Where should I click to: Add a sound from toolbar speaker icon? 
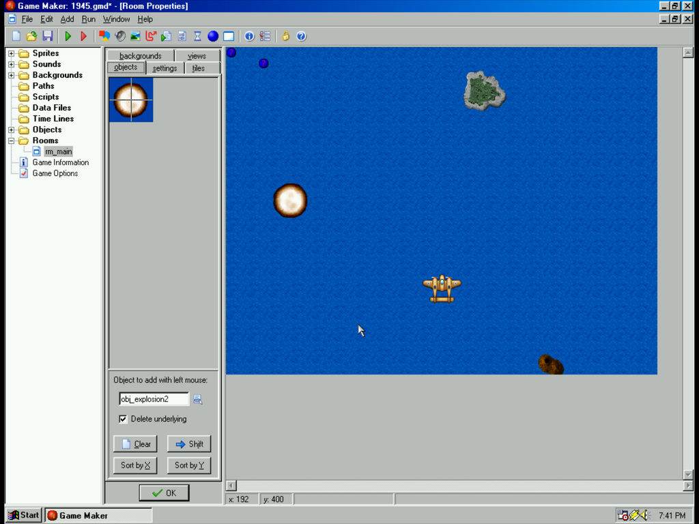120,36
